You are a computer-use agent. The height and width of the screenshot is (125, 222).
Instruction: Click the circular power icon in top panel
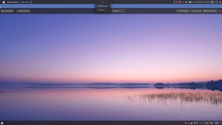(216, 2)
